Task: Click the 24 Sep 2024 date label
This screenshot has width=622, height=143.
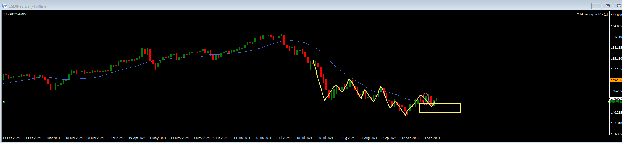Action: coord(431,138)
